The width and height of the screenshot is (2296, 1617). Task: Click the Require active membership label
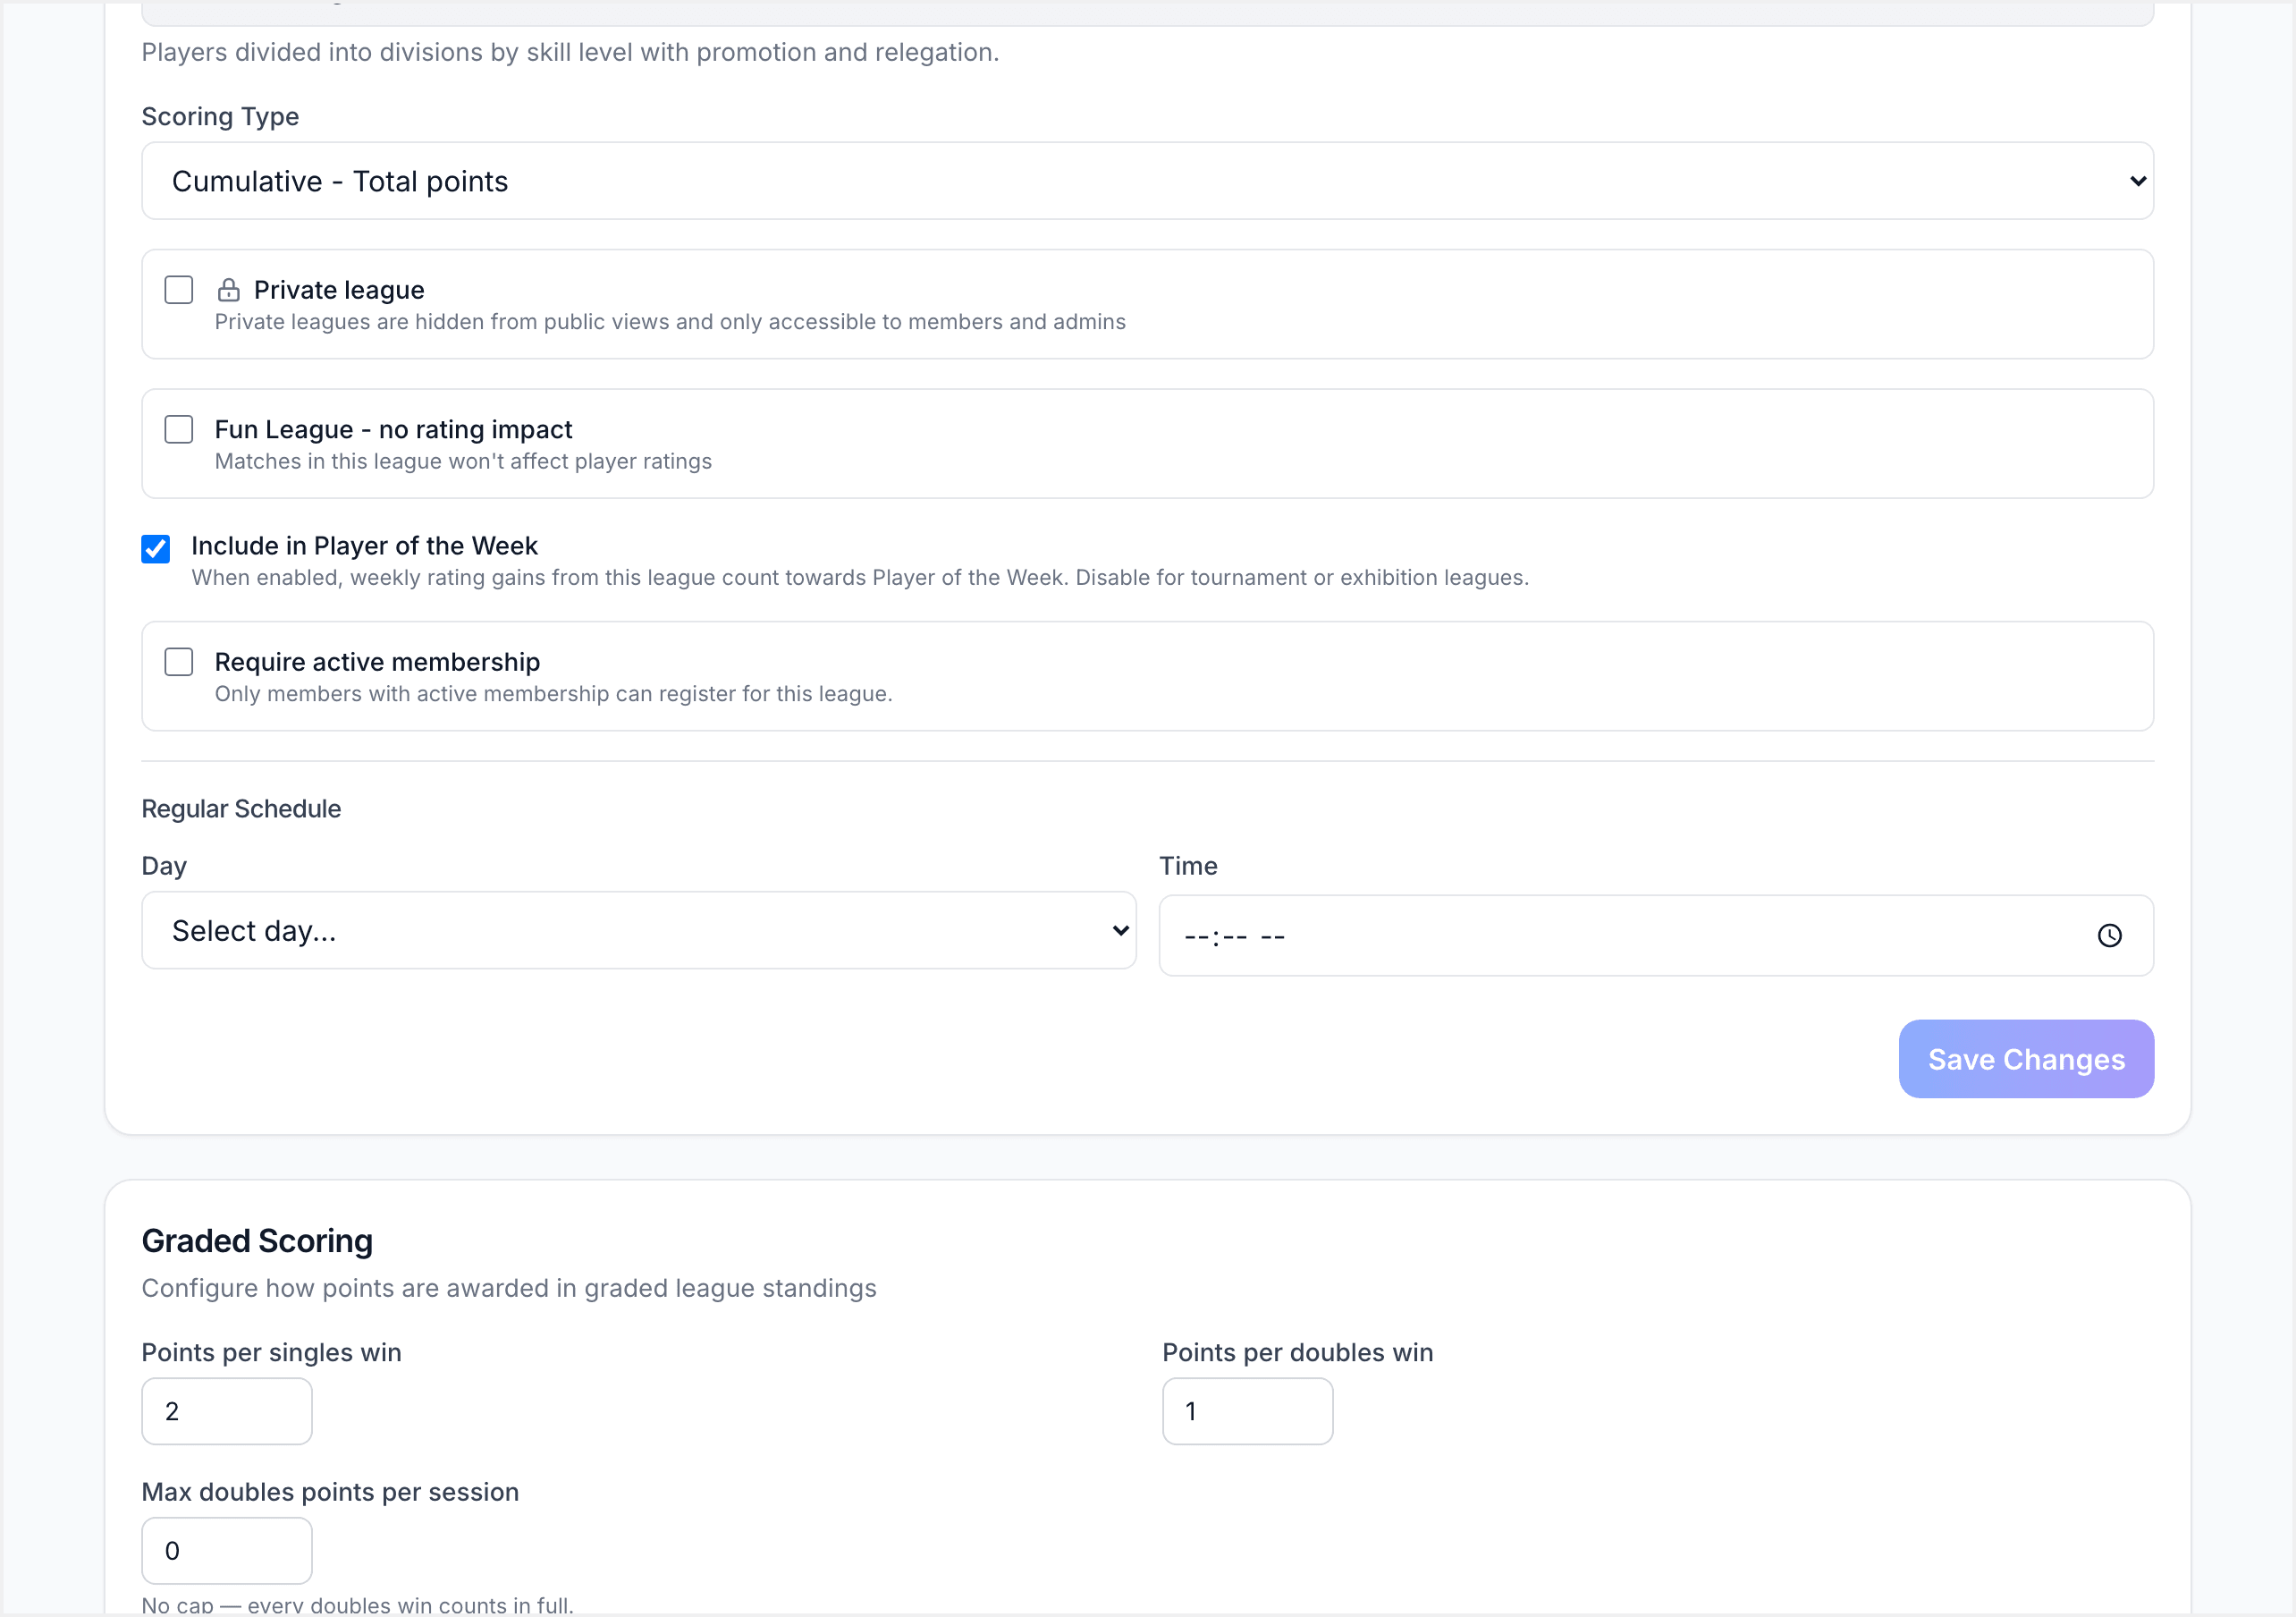[377, 663]
